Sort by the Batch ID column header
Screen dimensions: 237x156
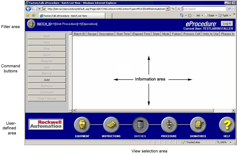pos(79,34)
